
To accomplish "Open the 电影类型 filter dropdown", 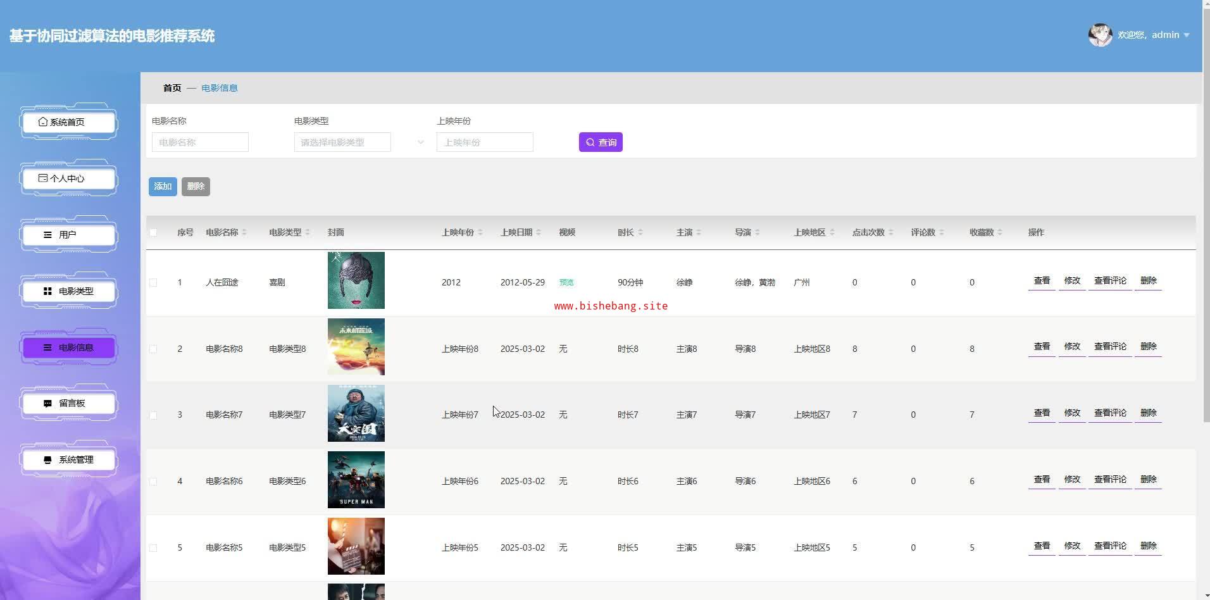I will tap(359, 142).
